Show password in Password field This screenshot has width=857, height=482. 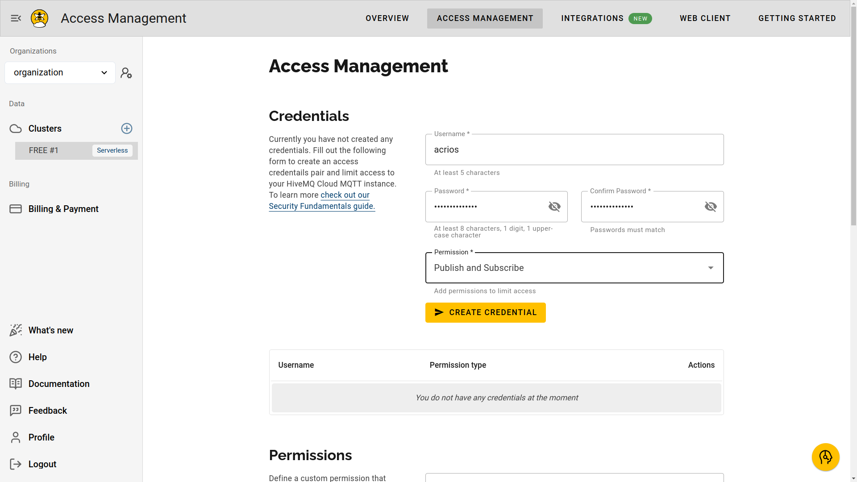(554, 207)
